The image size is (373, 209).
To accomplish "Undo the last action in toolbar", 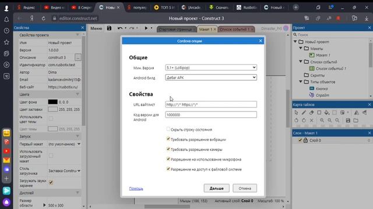I will click(120, 28).
